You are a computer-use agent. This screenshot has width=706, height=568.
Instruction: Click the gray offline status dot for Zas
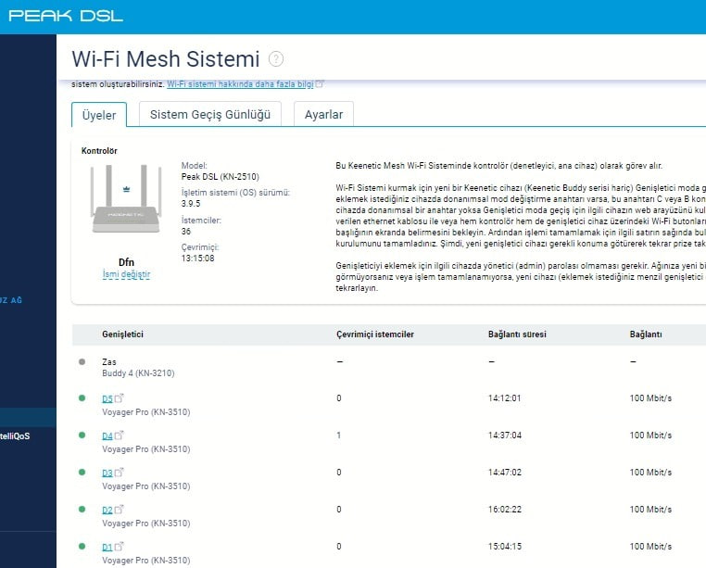(x=82, y=361)
